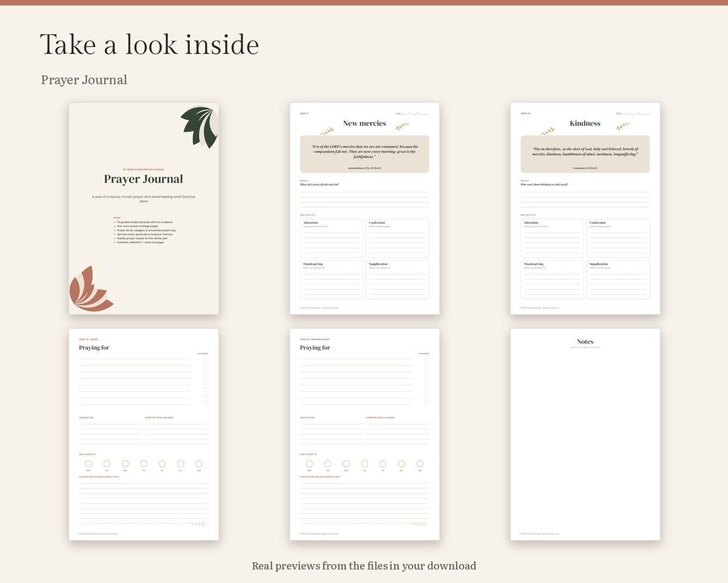Image resolution: width=728 pixels, height=583 pixels.
Task: Click the cover tagline 'A year of scripture, honest prayer'
Action: 143,199
